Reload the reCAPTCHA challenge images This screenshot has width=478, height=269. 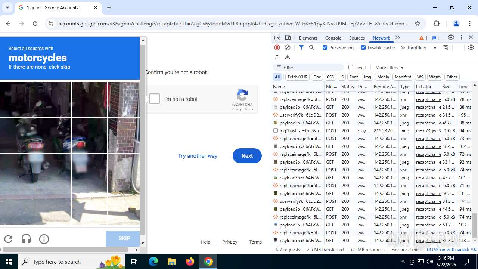8,239
